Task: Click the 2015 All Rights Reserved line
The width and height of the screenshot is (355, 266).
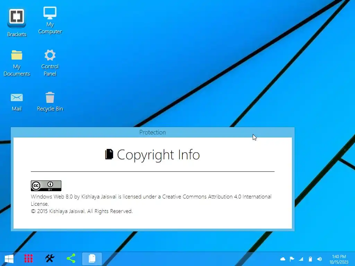Action: [x=82, y=211]
